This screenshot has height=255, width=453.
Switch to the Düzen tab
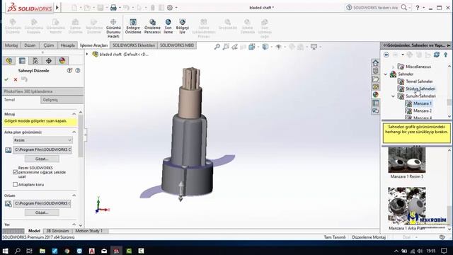coord(30,45)
